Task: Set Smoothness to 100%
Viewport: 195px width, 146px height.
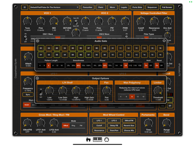Action: click(x=88, y=66)
